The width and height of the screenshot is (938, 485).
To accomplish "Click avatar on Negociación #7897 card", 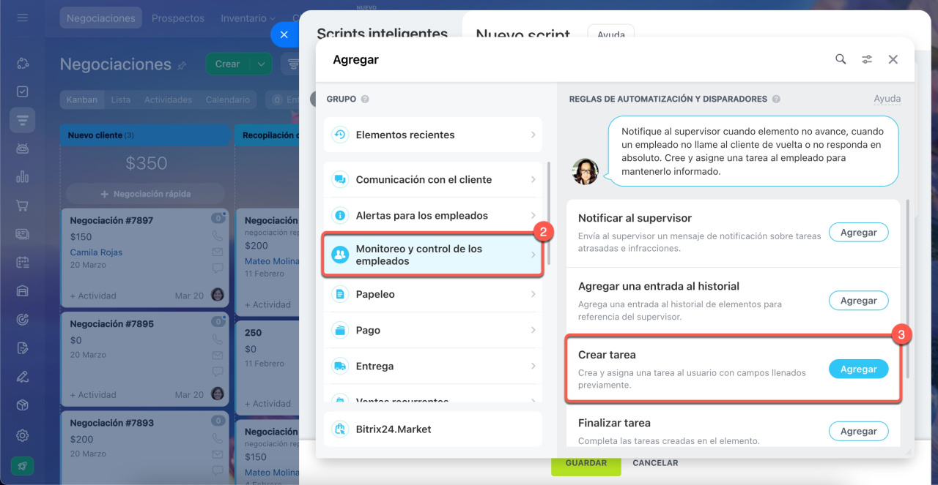I will click(218, 294).
